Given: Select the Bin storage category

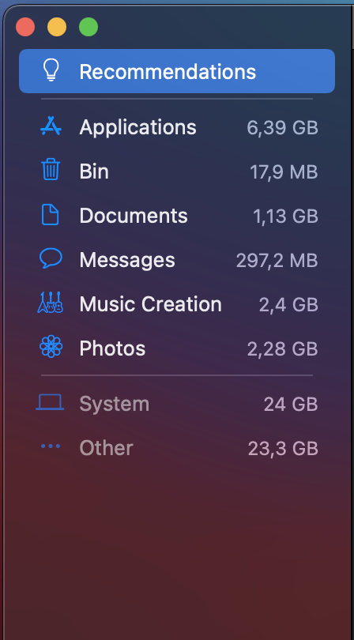Looking at the screenshot, I should tap(177, 171).
